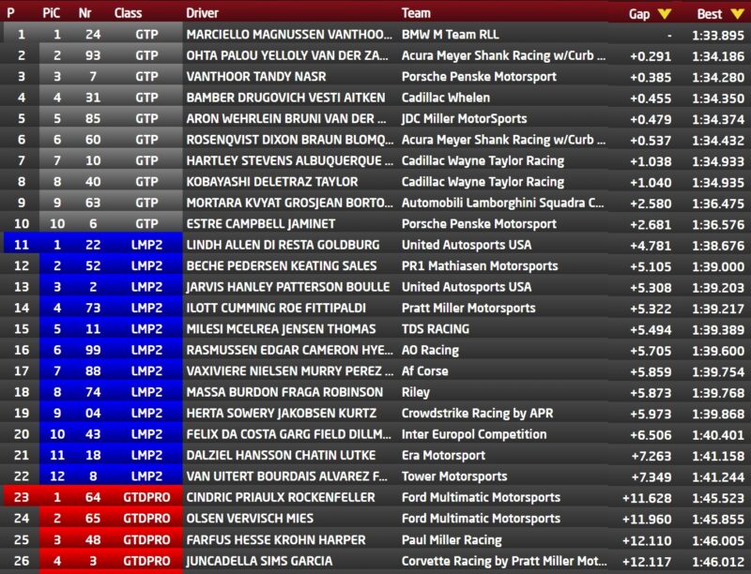Select Tower Motorsports team cell
This screenshot has width=751, height=574.
click(x=454, y=476)
